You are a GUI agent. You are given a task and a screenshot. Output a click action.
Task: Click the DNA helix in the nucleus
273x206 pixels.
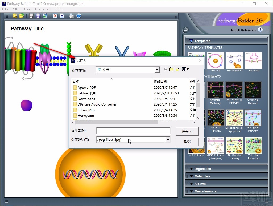pyautogui.click(x=91, y=174)
